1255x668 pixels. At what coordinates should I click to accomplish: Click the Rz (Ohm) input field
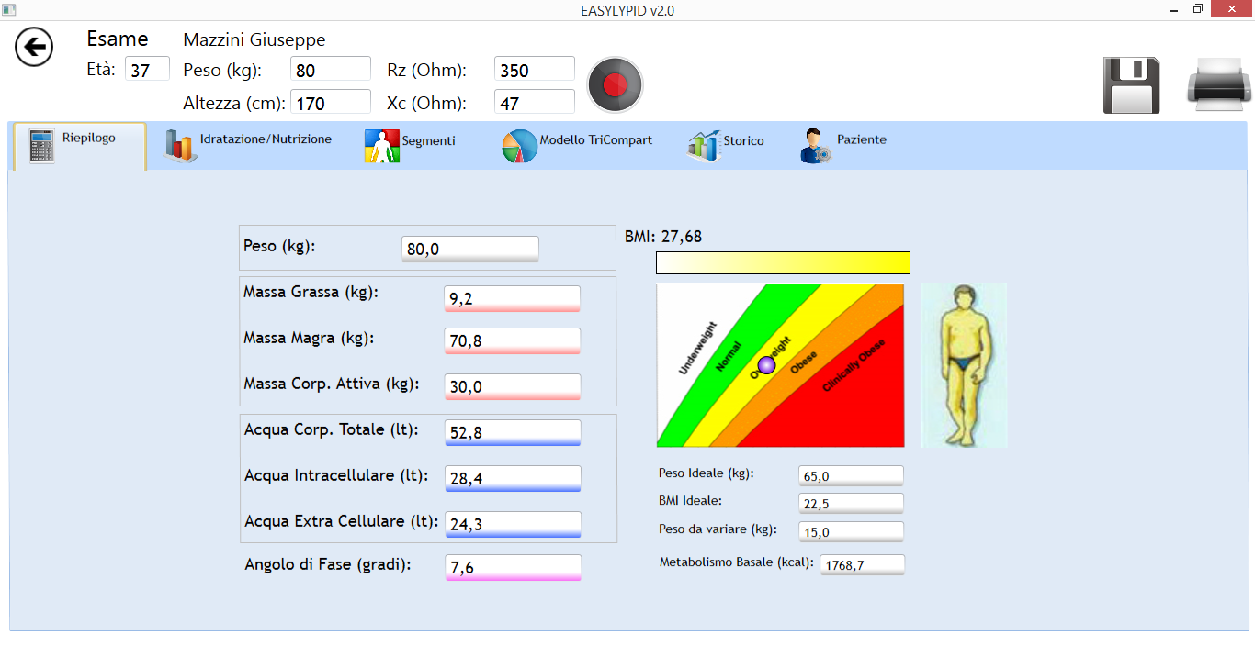point(535,69)
